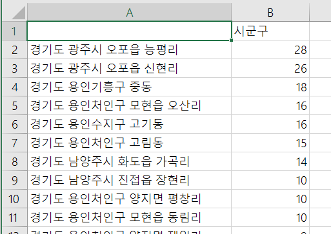Image resolution: width=331 pixels, height=234 pixels.
Task: Select row 1 header
Action: [x=14, y=31]
